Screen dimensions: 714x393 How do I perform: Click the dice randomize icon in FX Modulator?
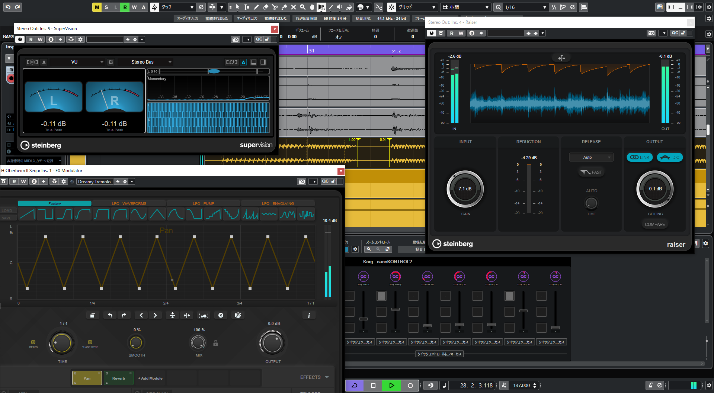coord(238,315)
